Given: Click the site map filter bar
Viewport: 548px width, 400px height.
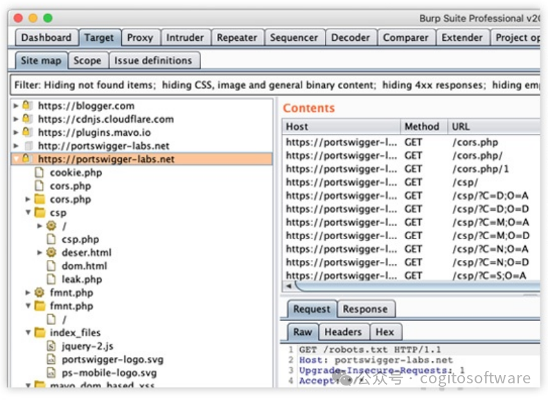Looking at the screenshot, I should [x=276, y=85].
